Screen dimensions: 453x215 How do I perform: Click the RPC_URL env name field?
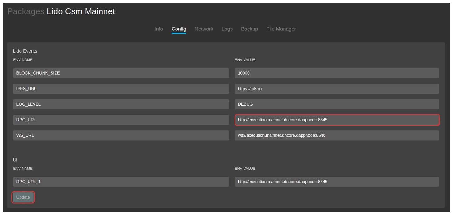121,120
